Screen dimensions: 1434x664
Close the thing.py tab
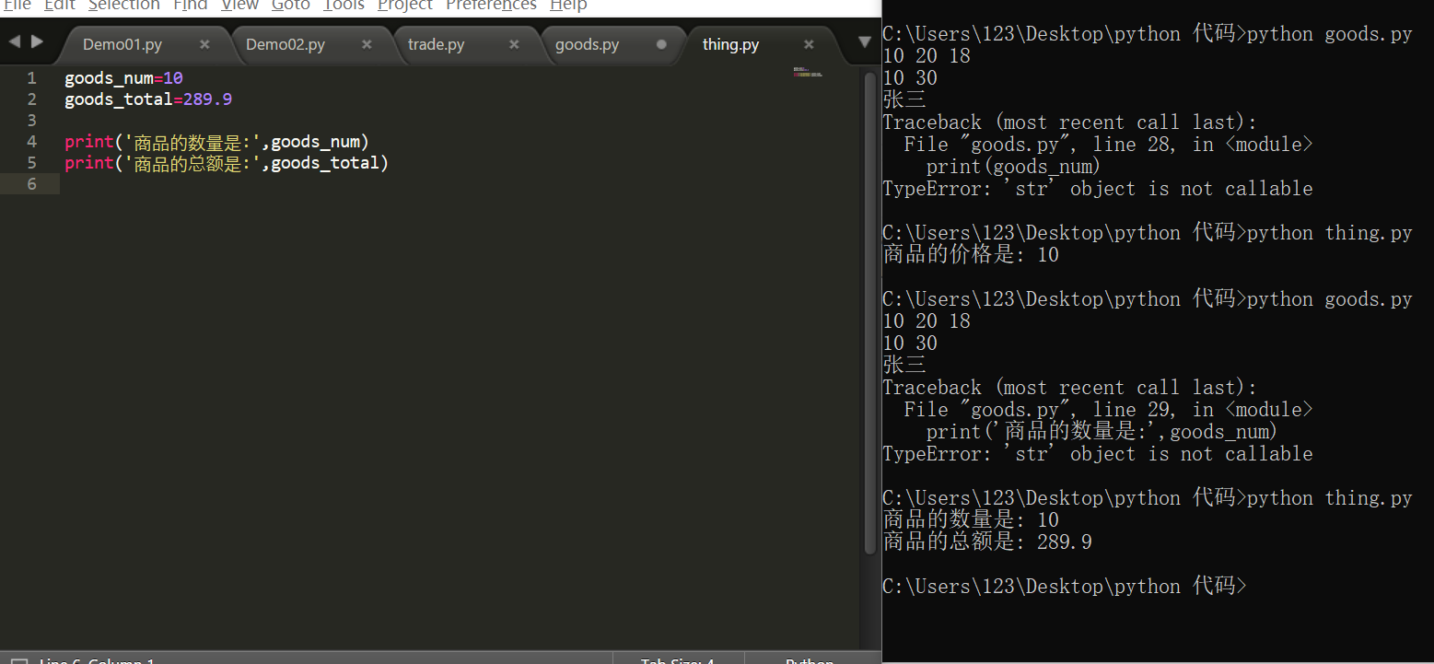pos(809,44)
